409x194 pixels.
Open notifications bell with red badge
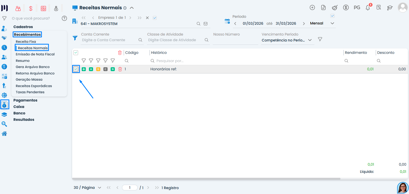coord(368,7)
